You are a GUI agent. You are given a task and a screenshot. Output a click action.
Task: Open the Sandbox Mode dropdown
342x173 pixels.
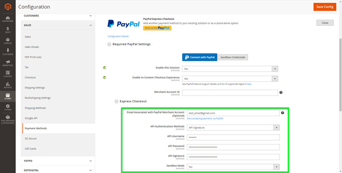(x=233, y=167)
